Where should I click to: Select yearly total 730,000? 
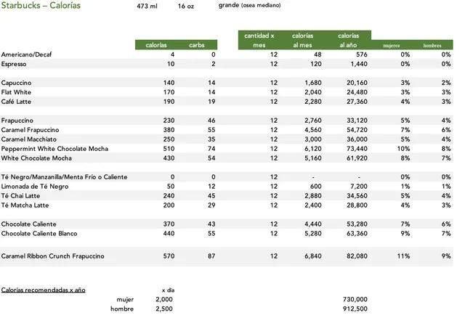(355, 300)
